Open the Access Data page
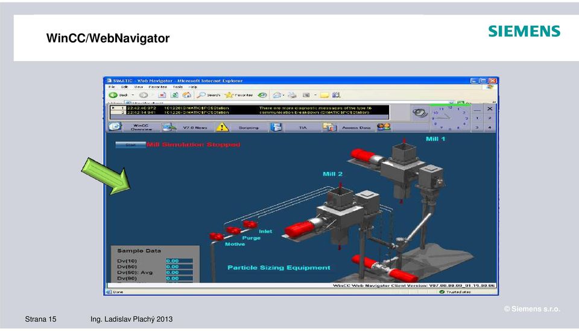 [x=356, y=127]
